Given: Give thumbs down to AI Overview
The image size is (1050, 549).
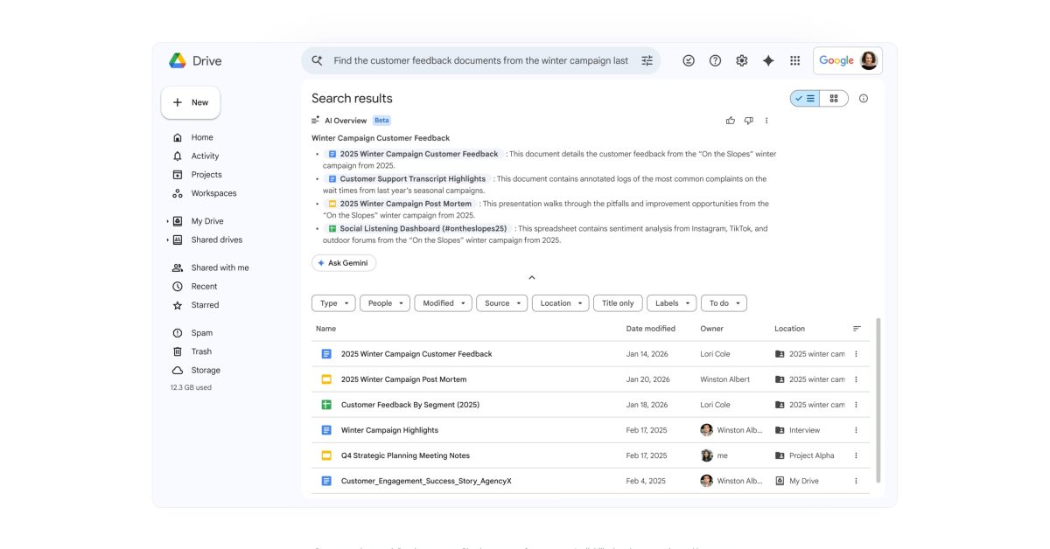Looking at the screenshot, I should point(748,121).
